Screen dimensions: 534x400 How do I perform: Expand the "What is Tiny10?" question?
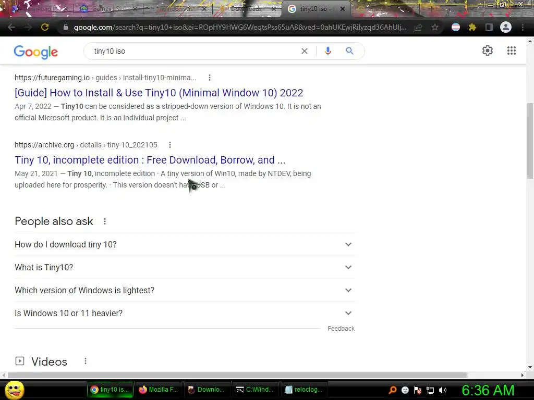(x=185, y=267)
